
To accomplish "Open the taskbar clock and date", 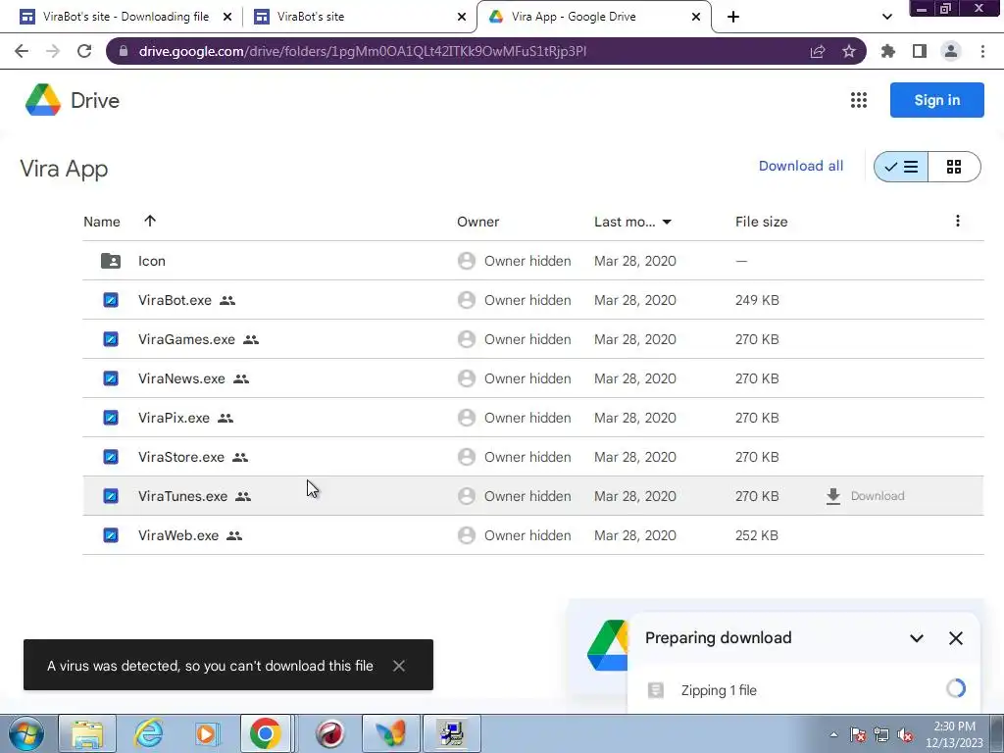I will [953, 734].
